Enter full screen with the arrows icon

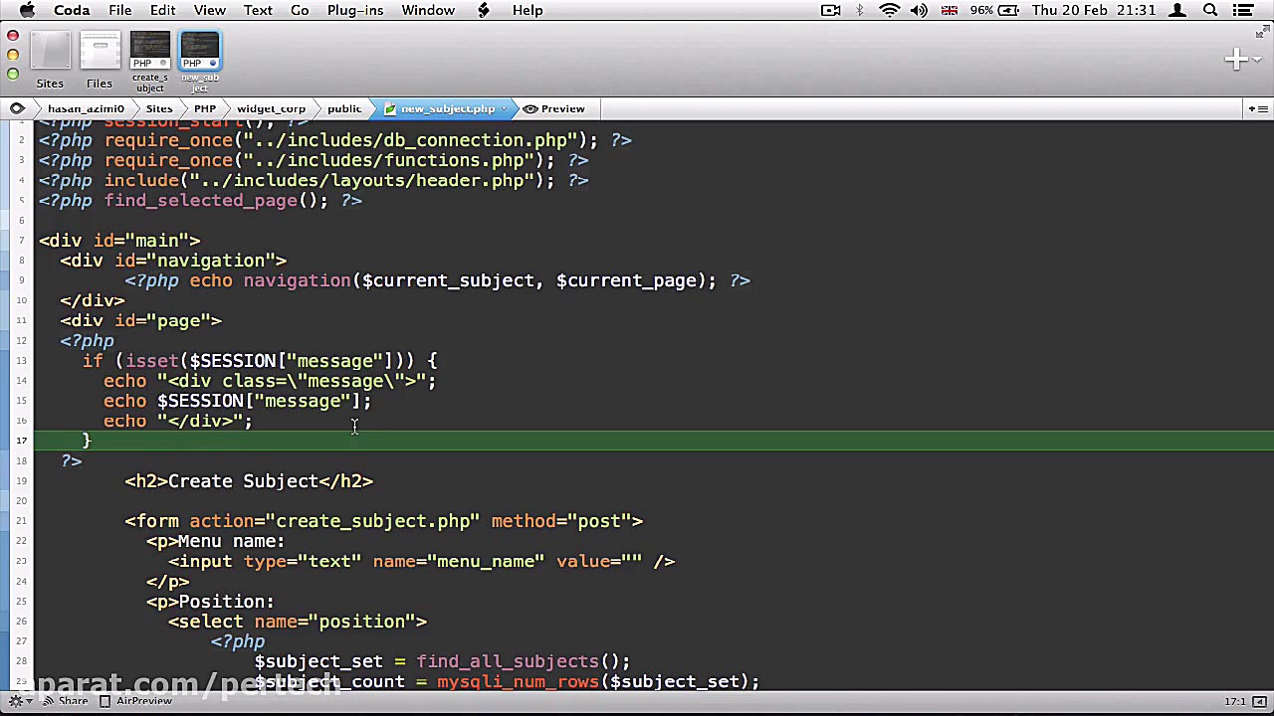[1262, 33]
